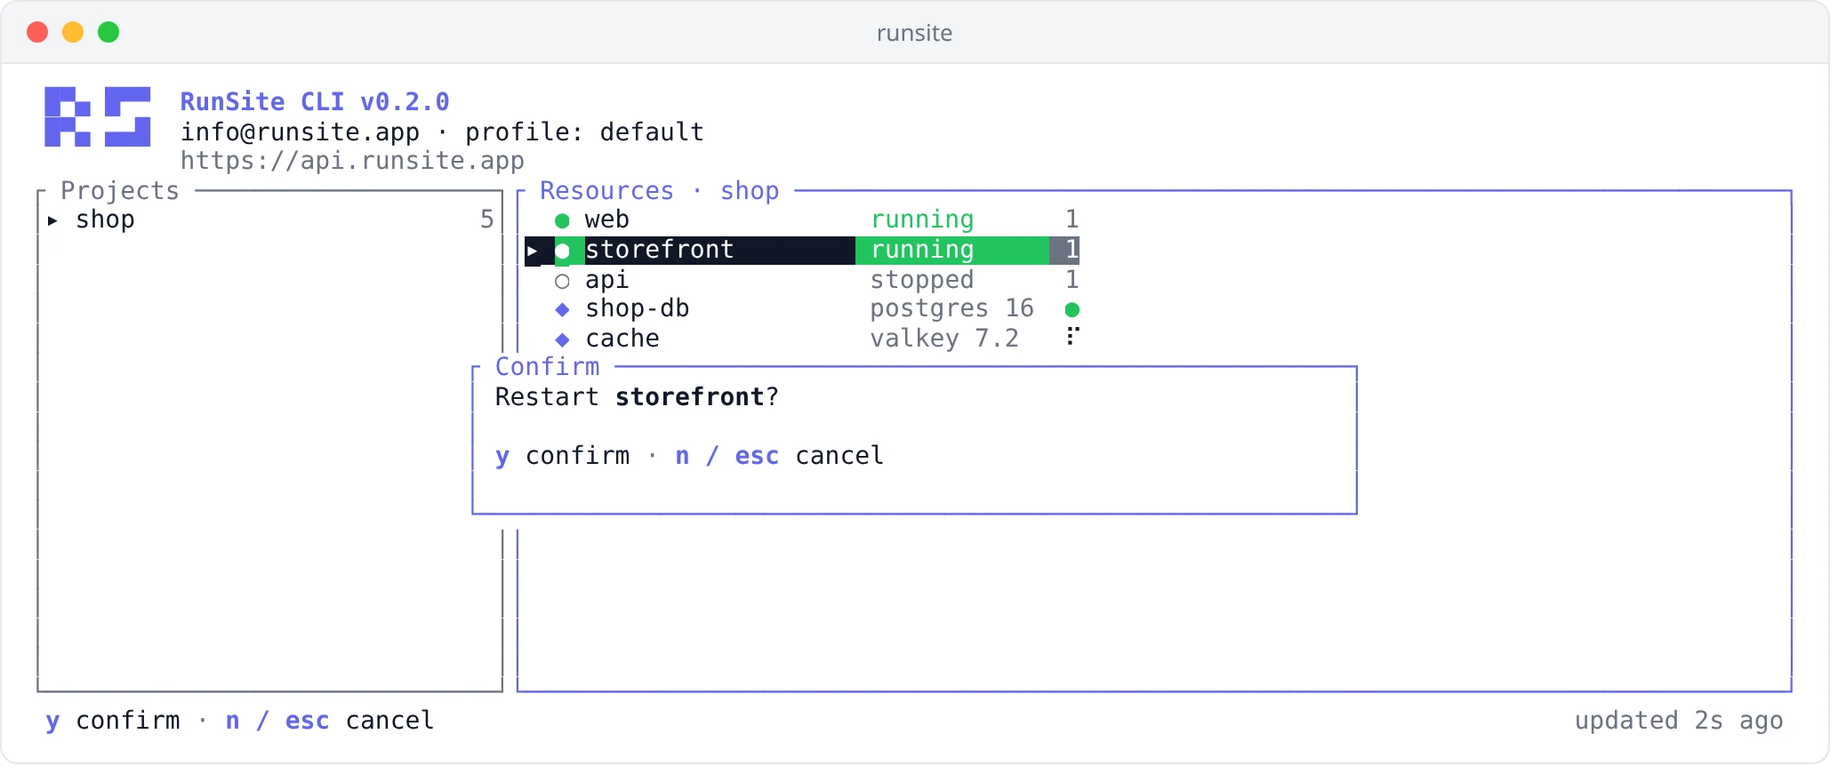The width and height of the screenshot is (1830, 766).
Task: Click the y confirm option in Confirm dialog
Action: click(x=562, y=456)
